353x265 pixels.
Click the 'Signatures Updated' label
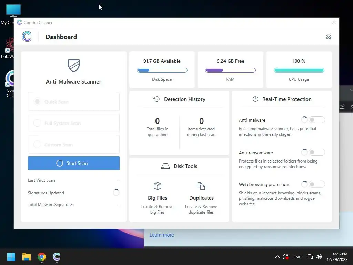[x=46, y=193]
